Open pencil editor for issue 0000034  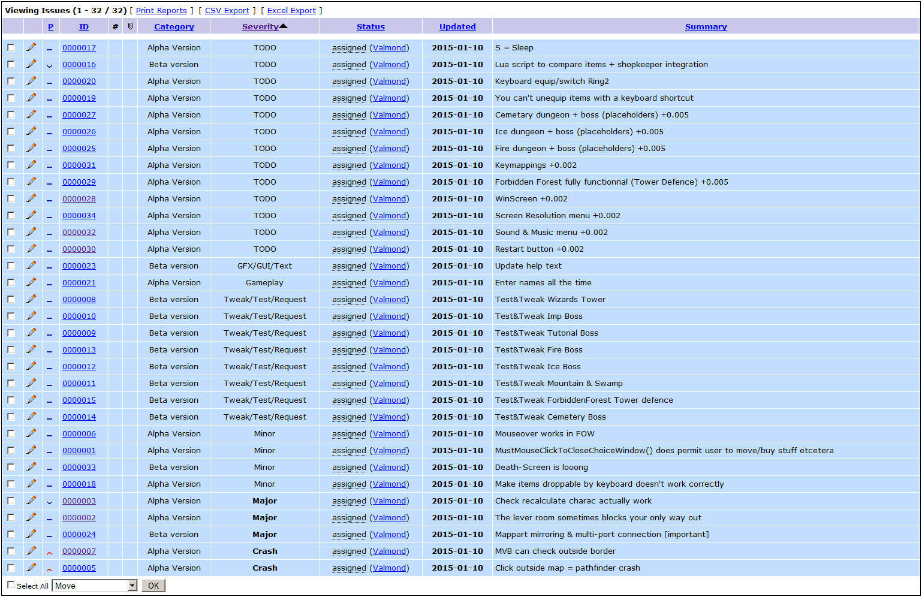tap(31, 215)
